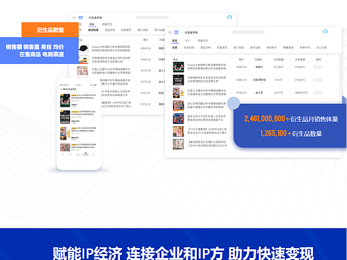
Task: Click the blue grid icon in front window
Action: pos(176,33)
